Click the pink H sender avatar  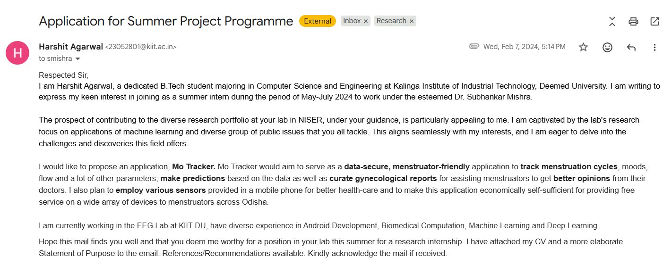[17, 52]
